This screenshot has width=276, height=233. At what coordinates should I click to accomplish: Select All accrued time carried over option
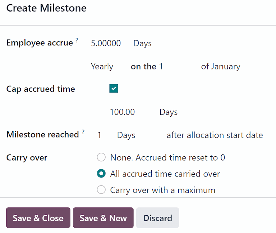click(x=101, y=174)
